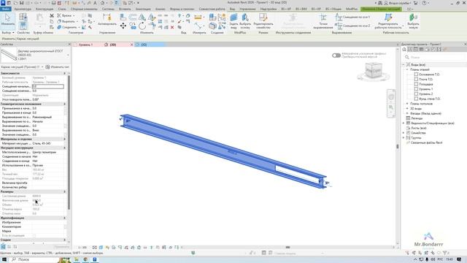Click the Print icon in quick access toolbar
Image resolution: width=467 pixels, height=263 pixels.
click(x=53, y=3)
